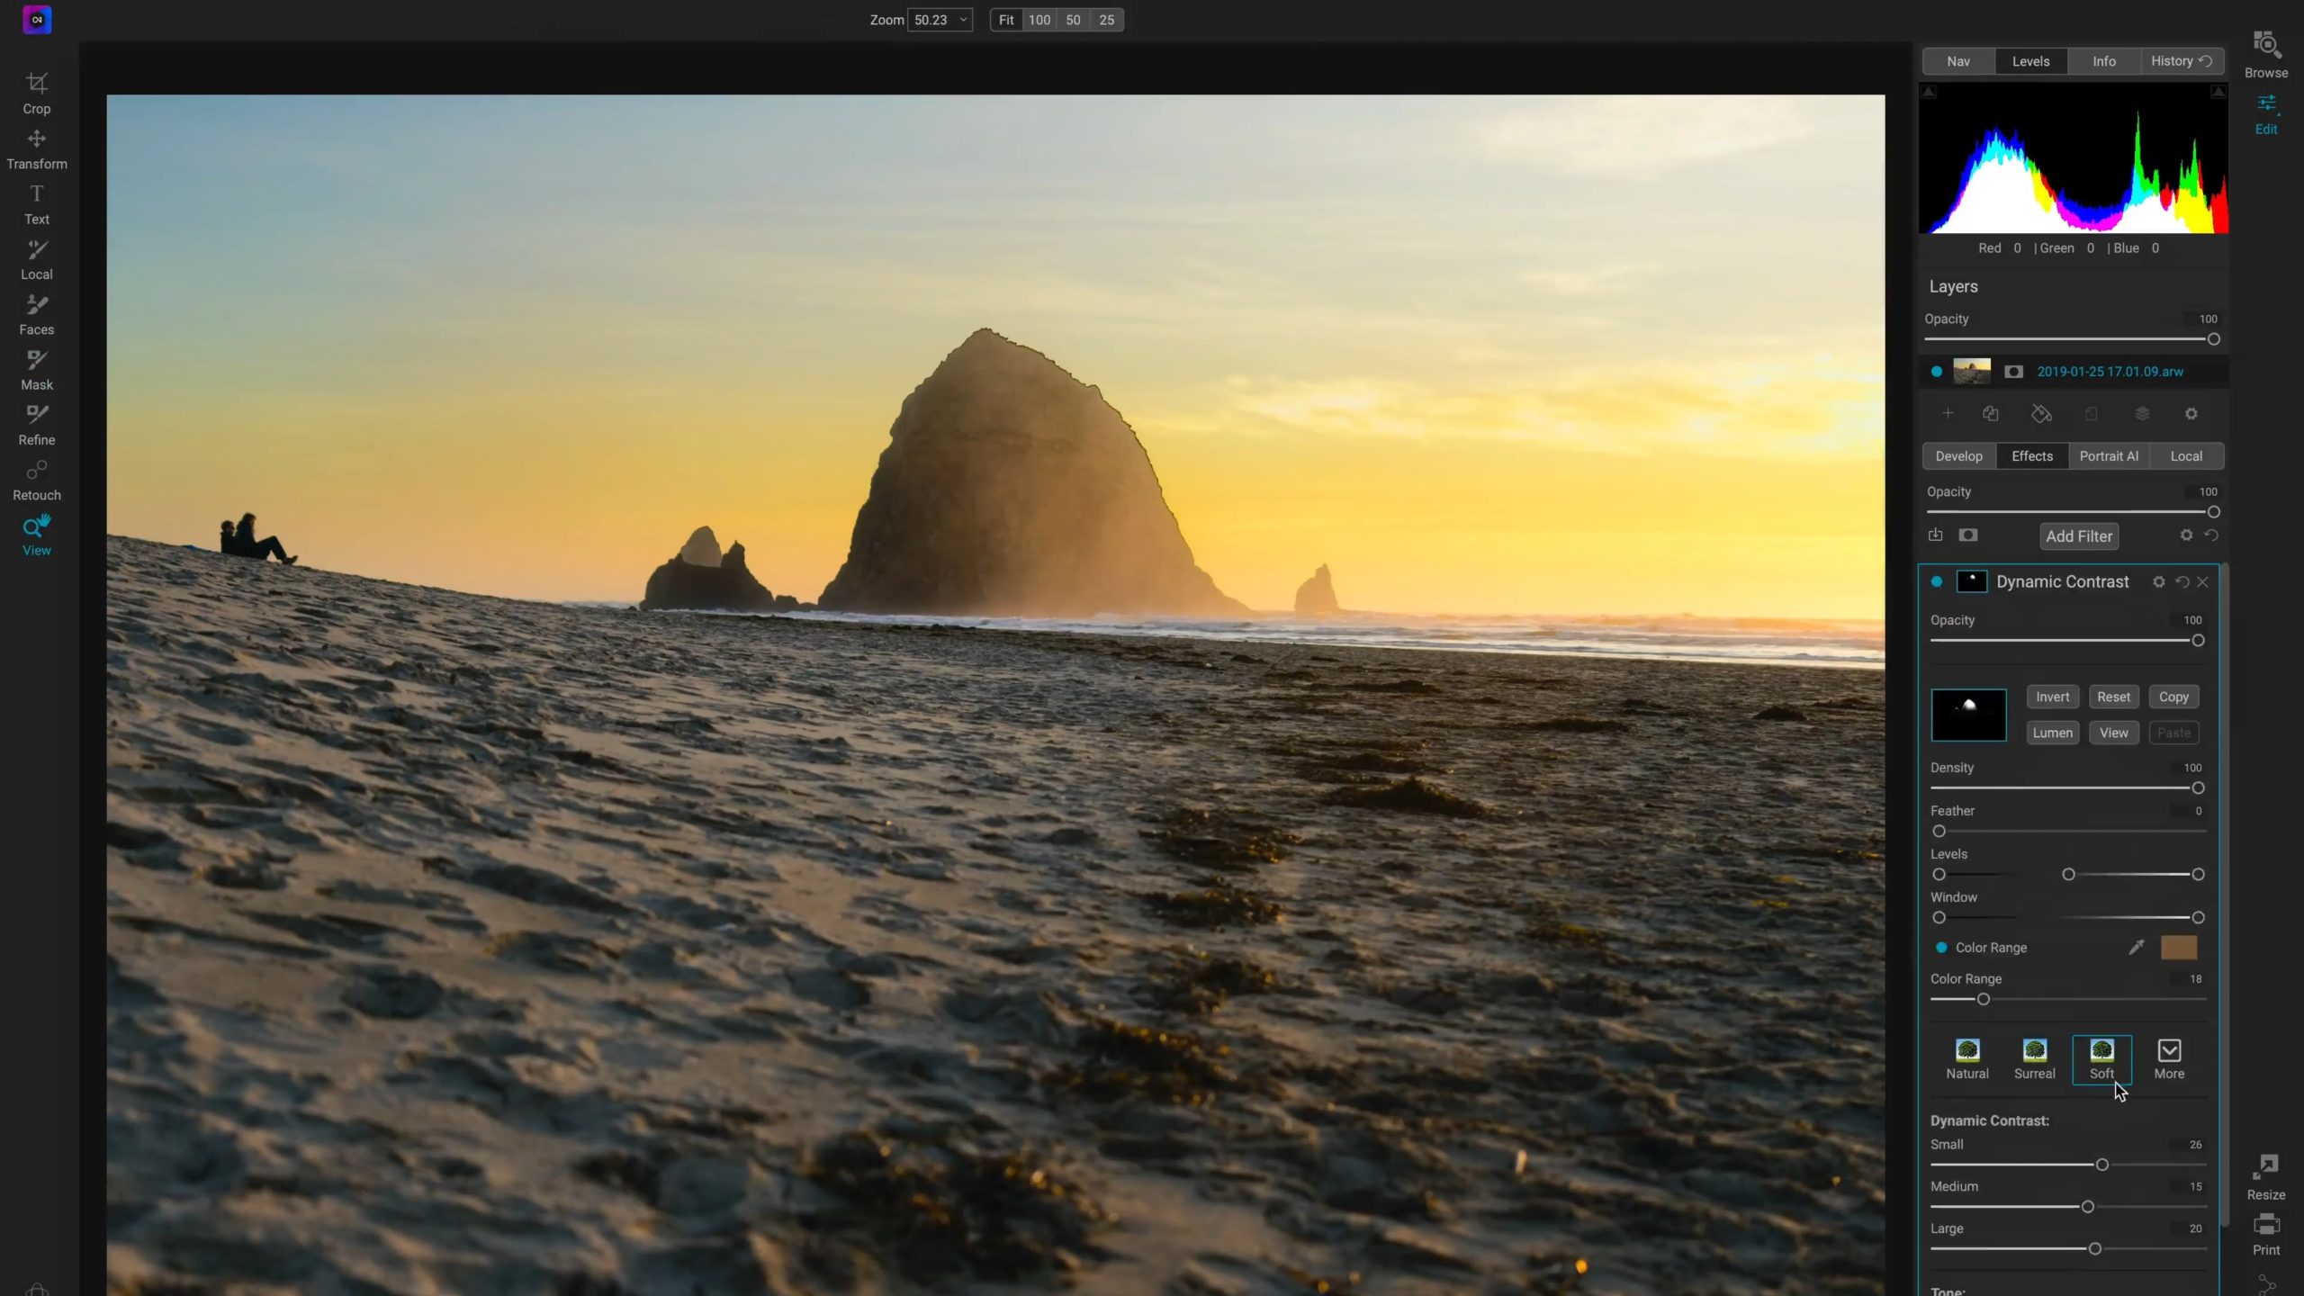The image size is (2304, 1296).
Task: Adjust the Color Range slider
Action: click(1982, 999)
